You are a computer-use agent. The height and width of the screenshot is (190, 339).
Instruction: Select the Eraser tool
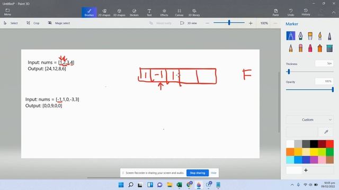(x=300, y=48)
